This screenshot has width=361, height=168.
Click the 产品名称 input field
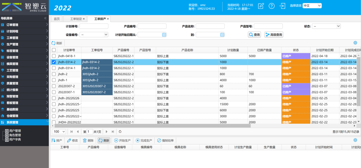pos(210,27)
